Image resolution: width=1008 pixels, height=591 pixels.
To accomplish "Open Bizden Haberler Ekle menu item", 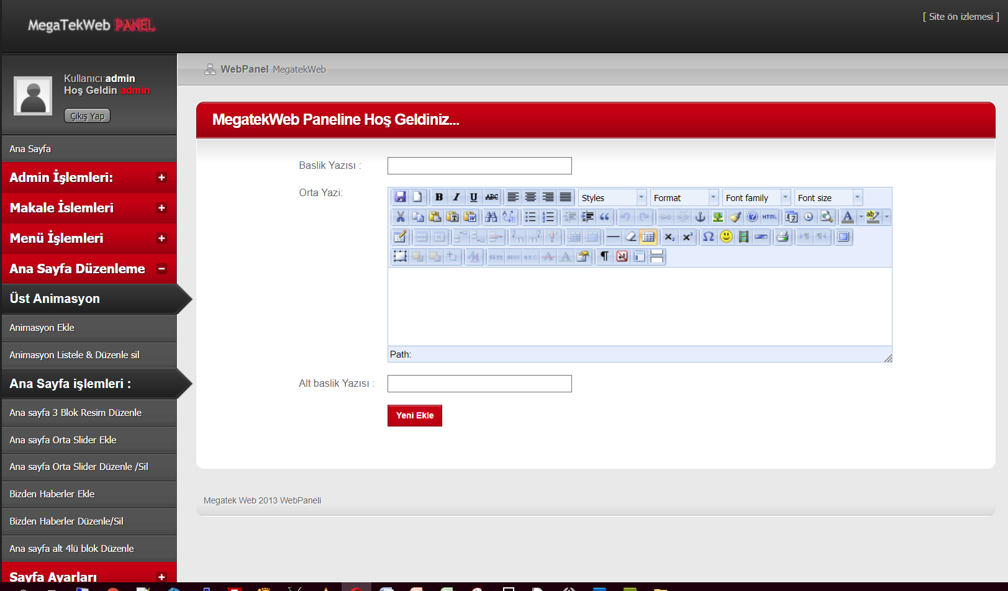I will 52,494.
